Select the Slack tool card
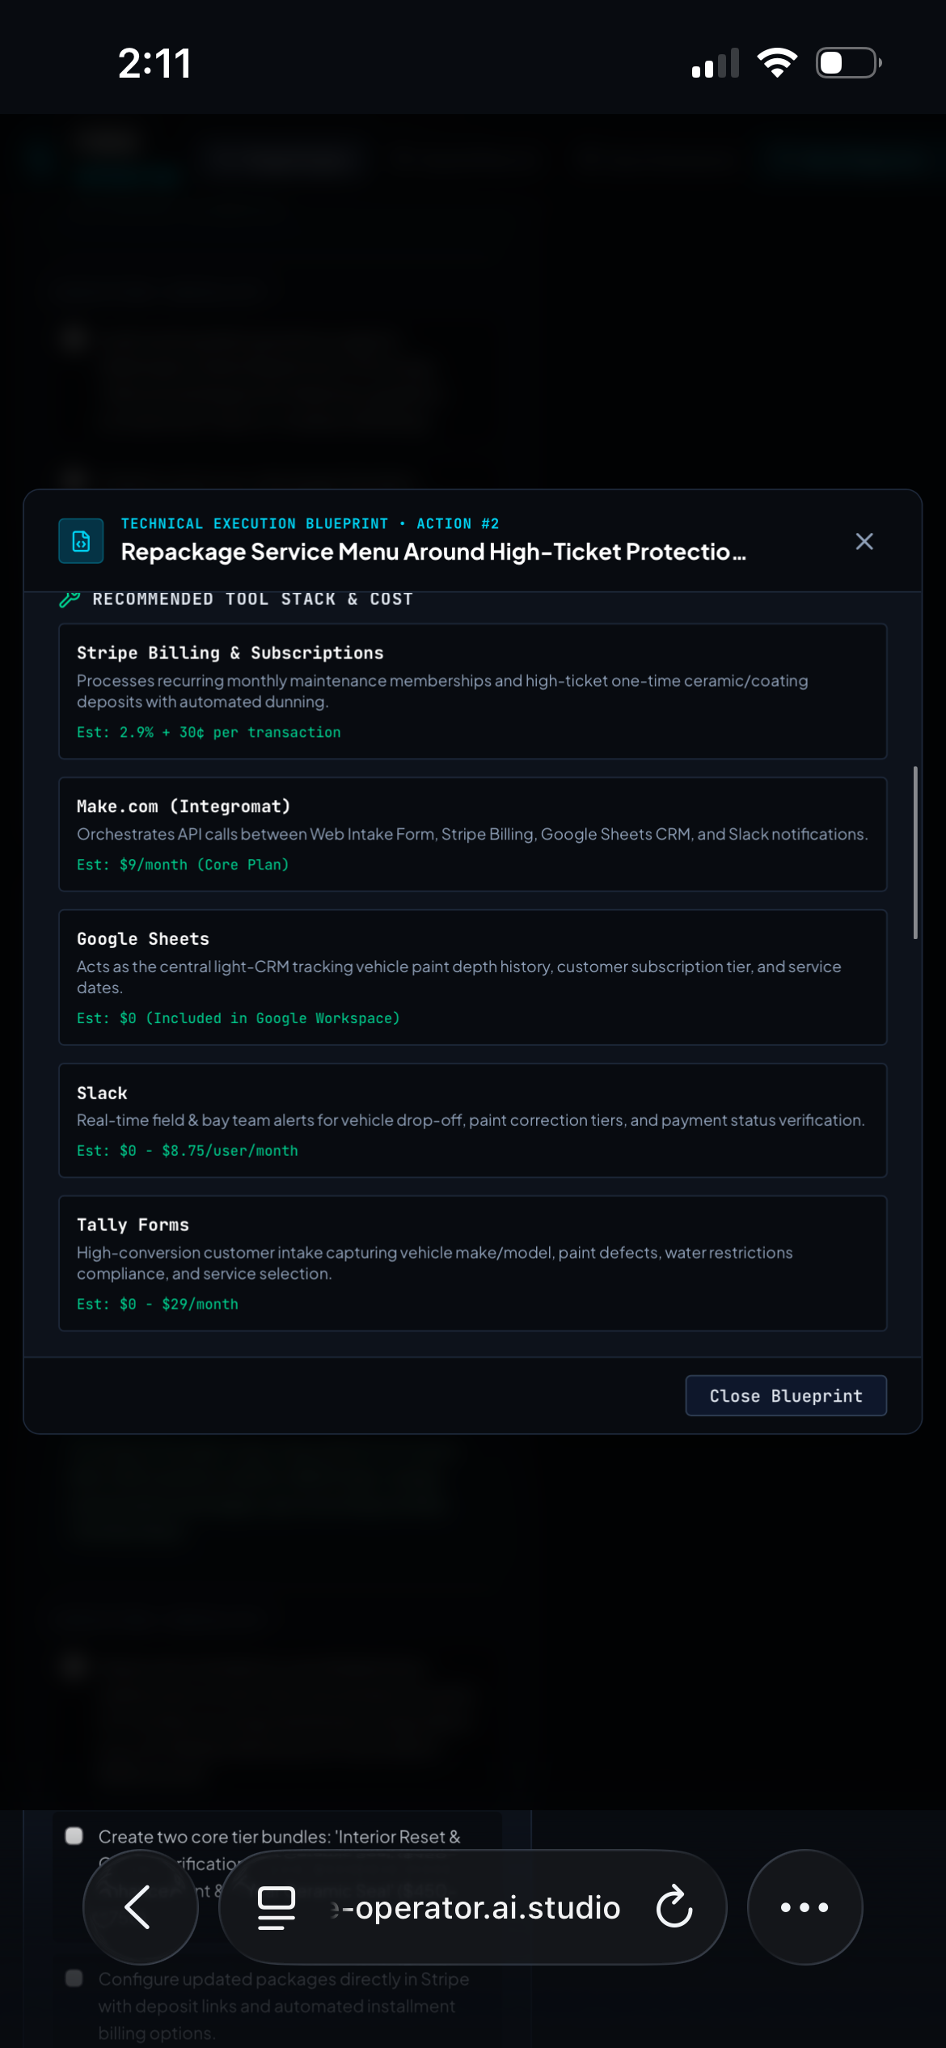This screenshot has width=946, height=2048. (473, 1120)
